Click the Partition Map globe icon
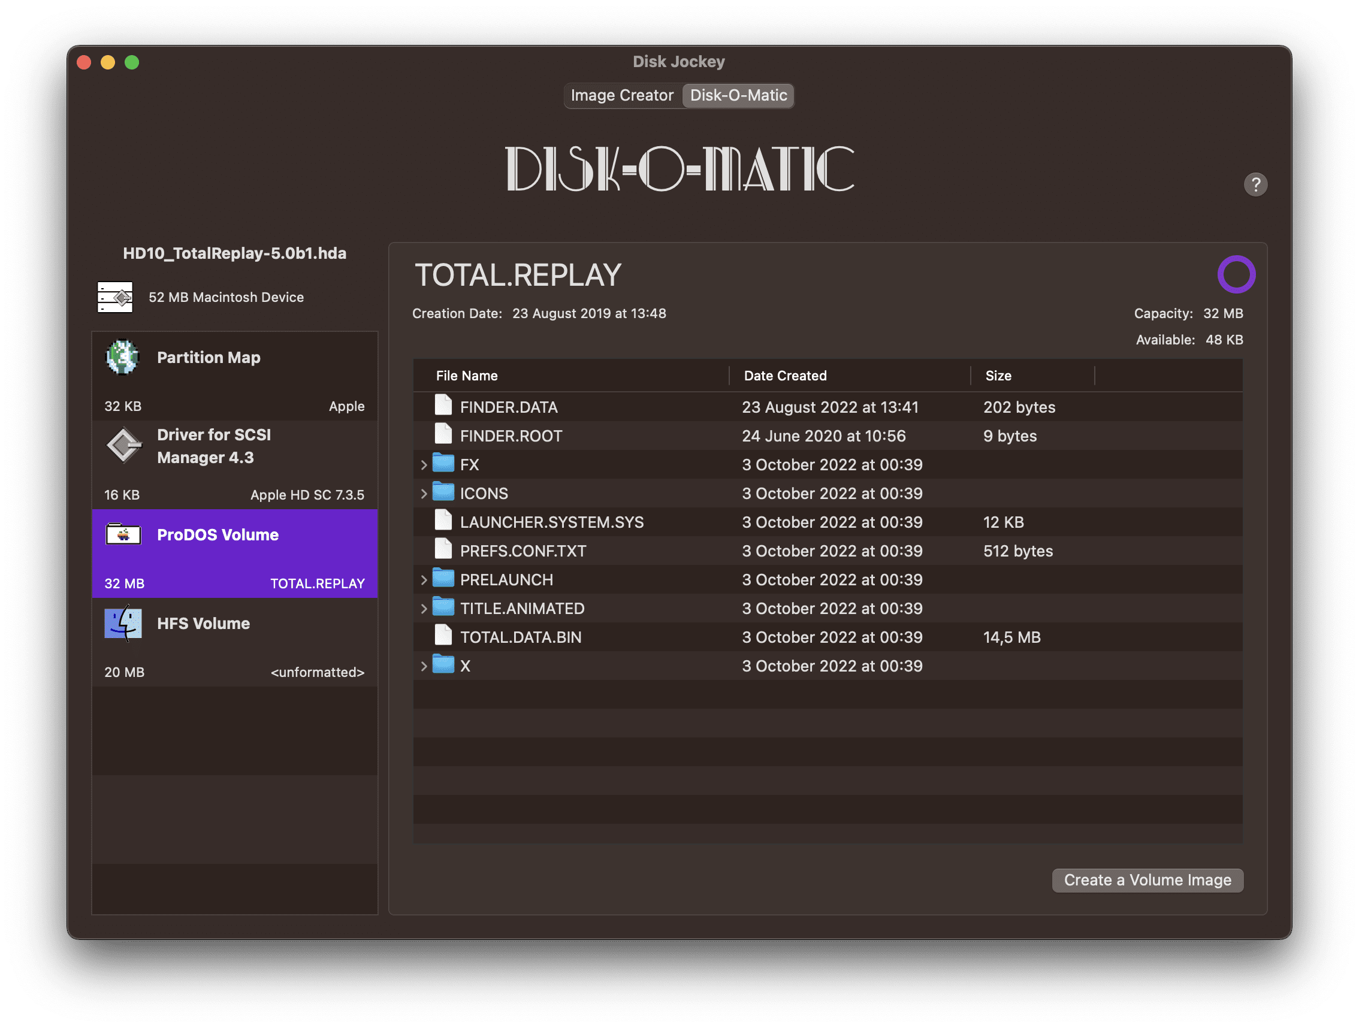The height and width of the screenshot is (1028, 1359). [x=123, y=357]
